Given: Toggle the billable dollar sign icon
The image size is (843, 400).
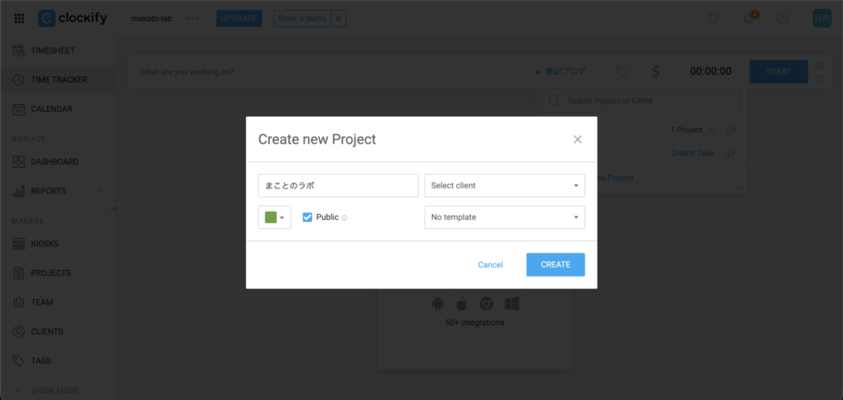Looking at the screenshot, I should (655, 72).
